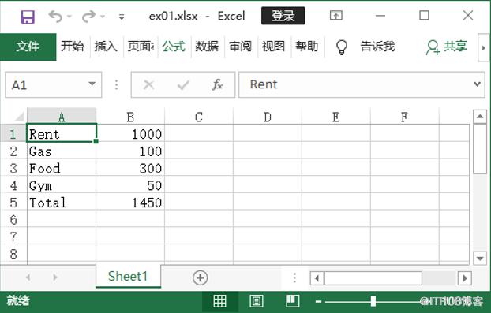Viewport: 491px width, 313px height.
Task: Switch to the 数据 Data tab
Action: [207, 47]
